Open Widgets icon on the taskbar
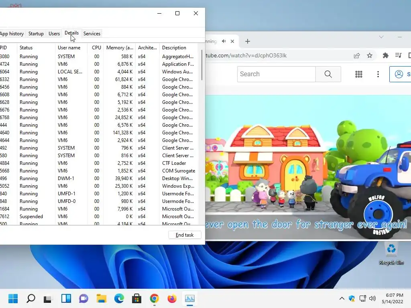Image resolution: width=411 pixels, height=308 pixels. (x=66, y=298)
